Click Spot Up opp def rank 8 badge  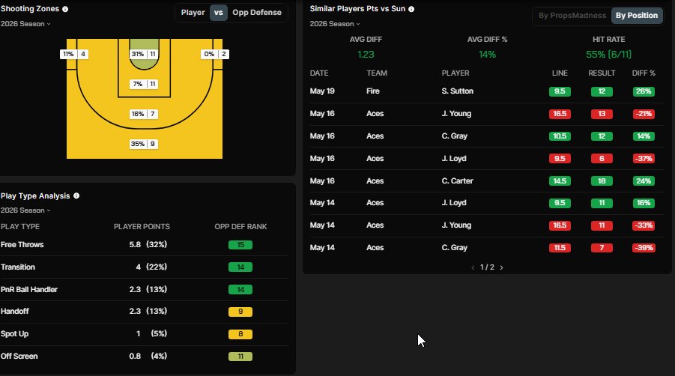click(240, 334)
